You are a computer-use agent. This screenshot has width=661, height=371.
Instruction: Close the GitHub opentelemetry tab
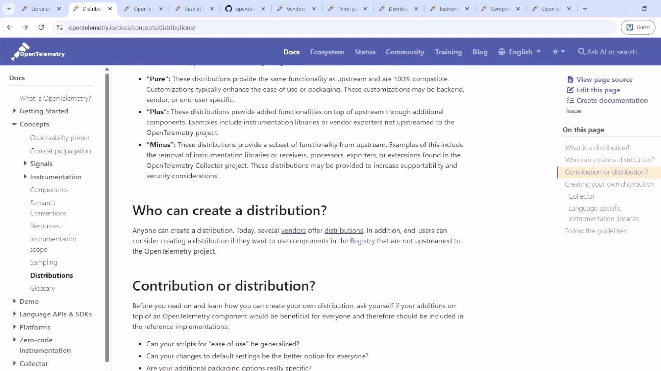coord(263,9)
